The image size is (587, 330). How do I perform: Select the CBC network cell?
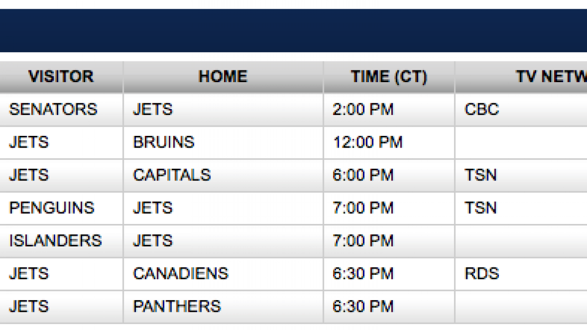click(x=481, y=109)
